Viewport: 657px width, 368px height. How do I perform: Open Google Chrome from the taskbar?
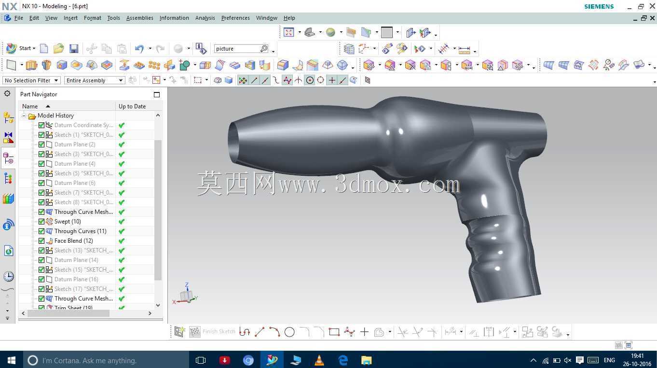(248, 360)
